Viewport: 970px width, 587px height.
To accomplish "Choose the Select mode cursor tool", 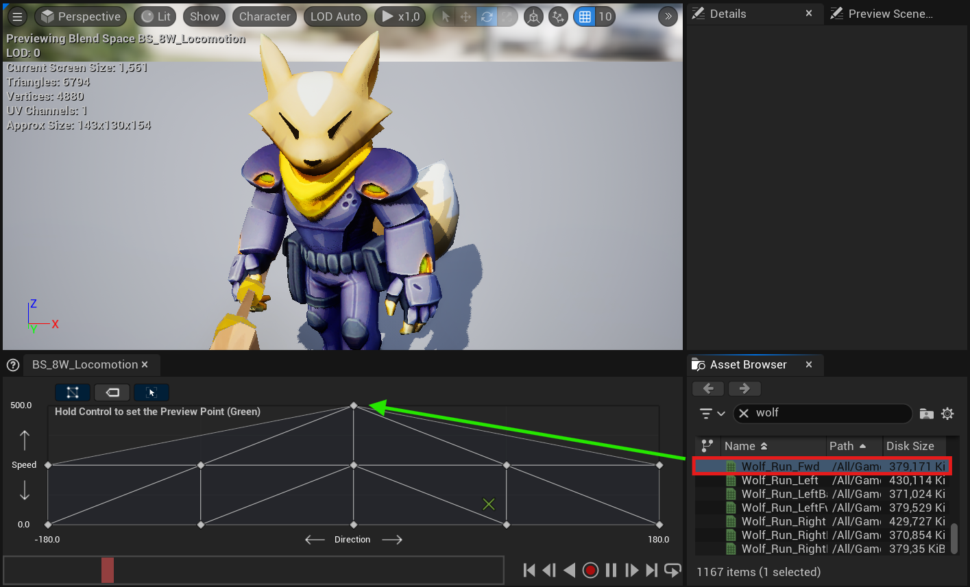I will (x=446, y=16).
